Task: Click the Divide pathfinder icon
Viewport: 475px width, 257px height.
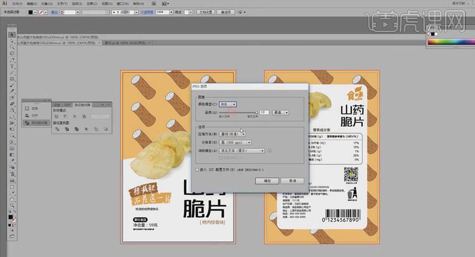Action: click(57, 129)
